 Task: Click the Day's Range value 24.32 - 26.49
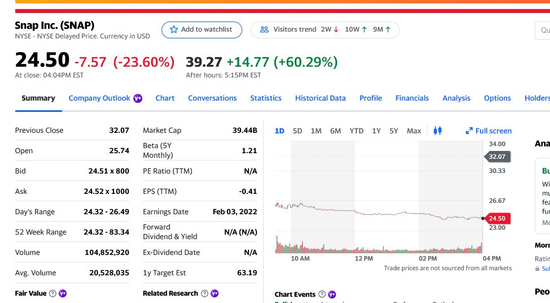pos(106,212)
